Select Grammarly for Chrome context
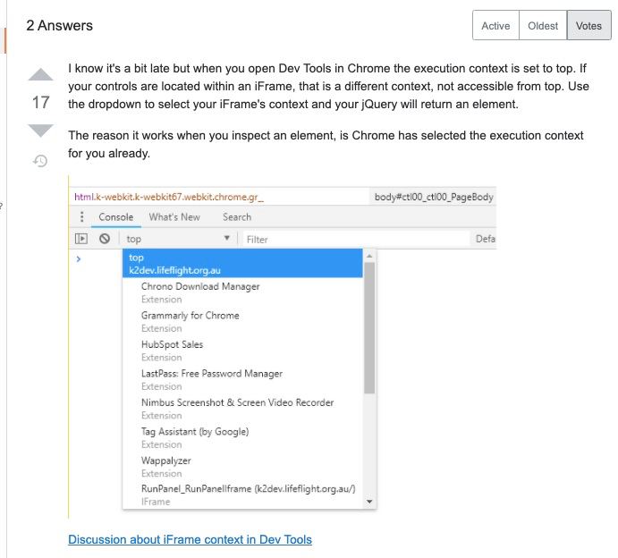The width and height of the screenshot is (618, 558). pyautogui.click(x=242, y=322)
